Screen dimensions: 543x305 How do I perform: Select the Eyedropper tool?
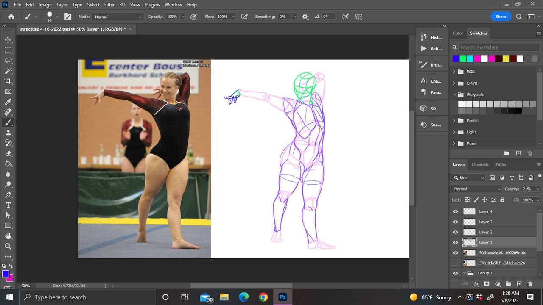tap(8, 102)
